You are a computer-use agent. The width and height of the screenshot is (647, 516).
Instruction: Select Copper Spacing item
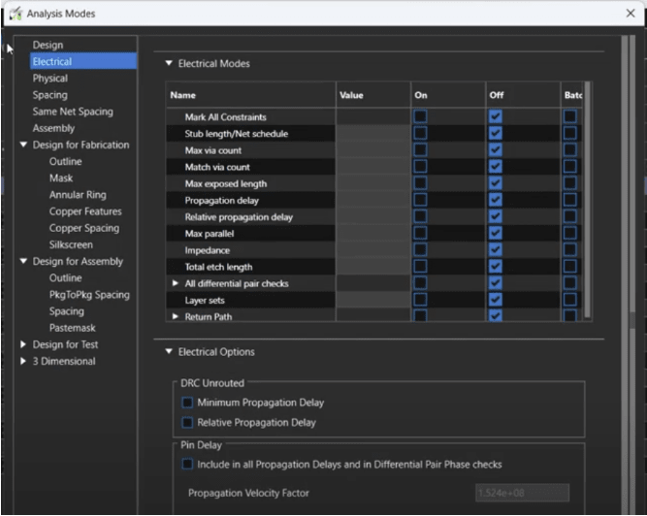click(84, 228)
